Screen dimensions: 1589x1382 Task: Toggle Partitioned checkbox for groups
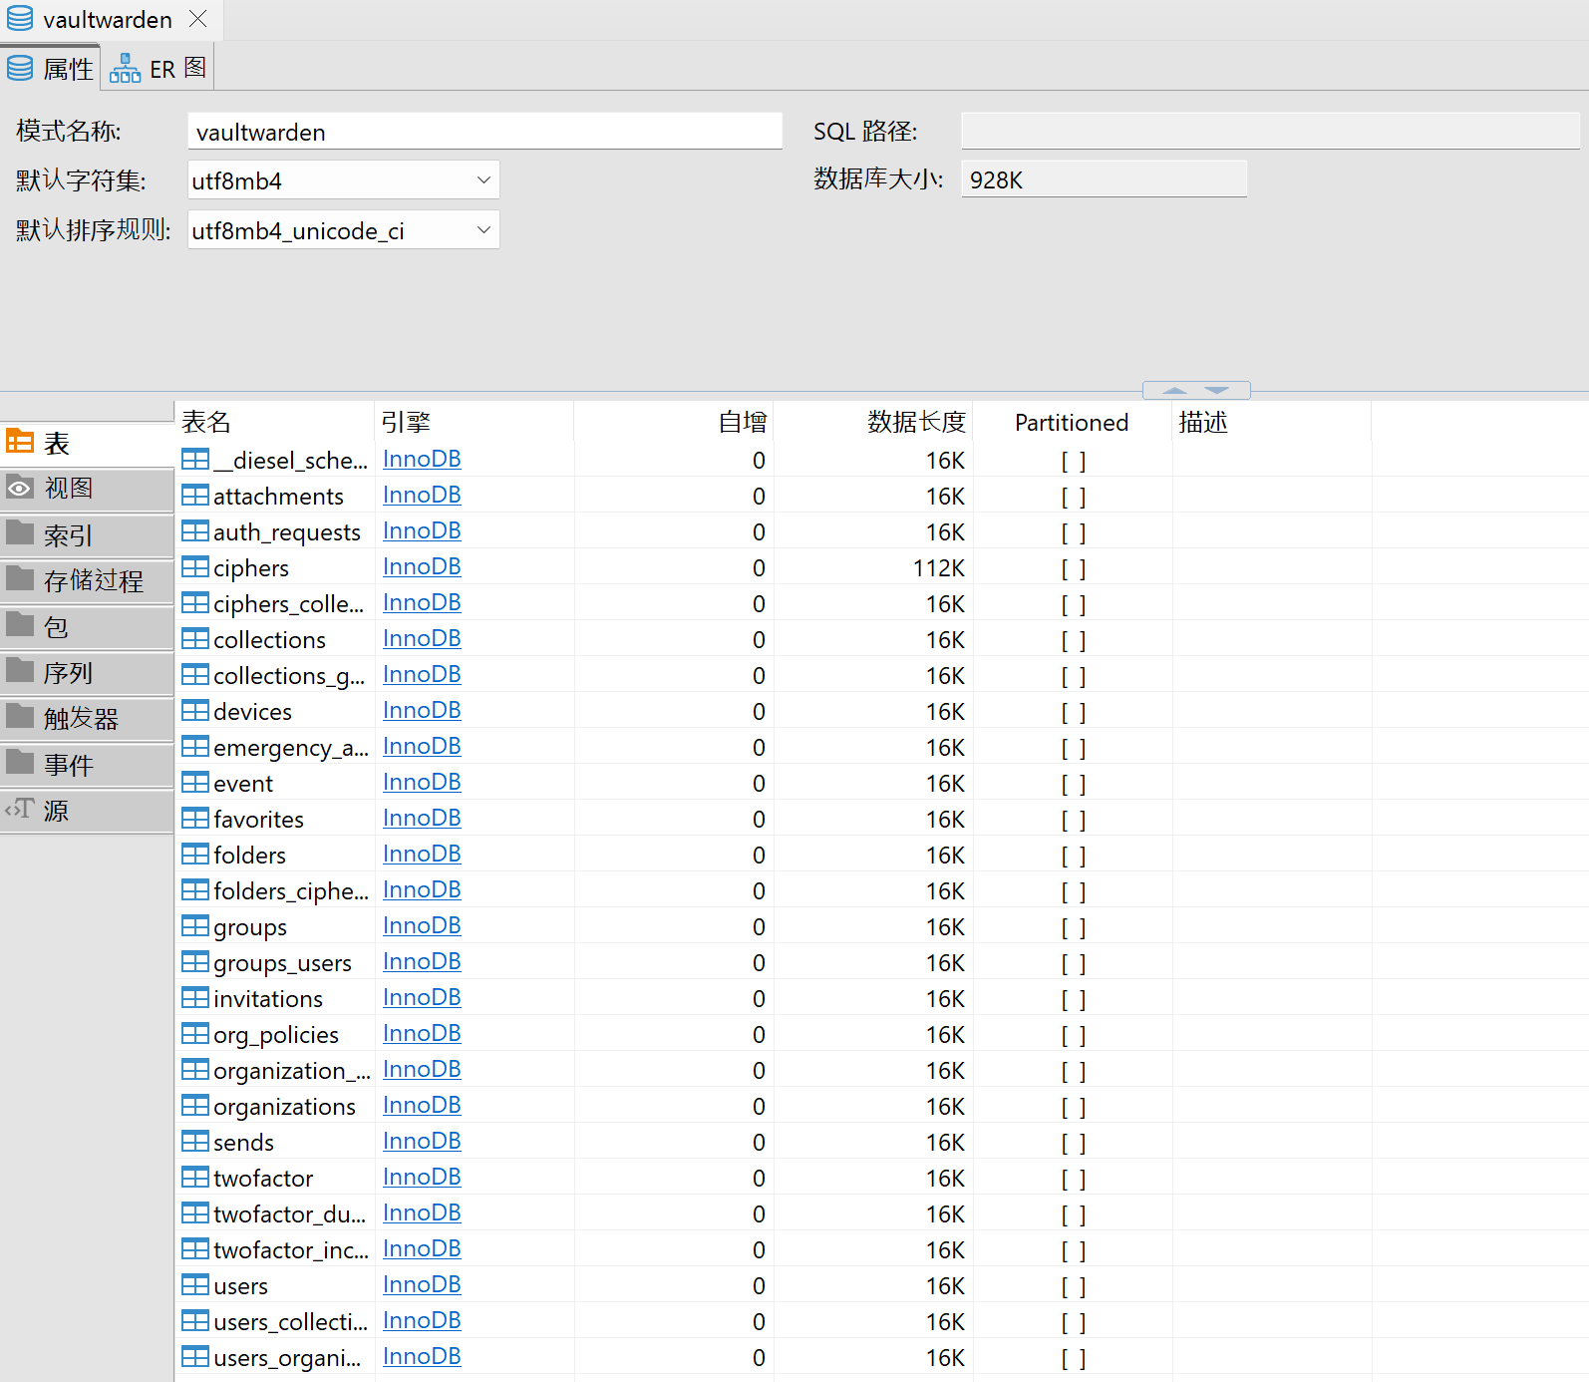(x=1074, y=927)
